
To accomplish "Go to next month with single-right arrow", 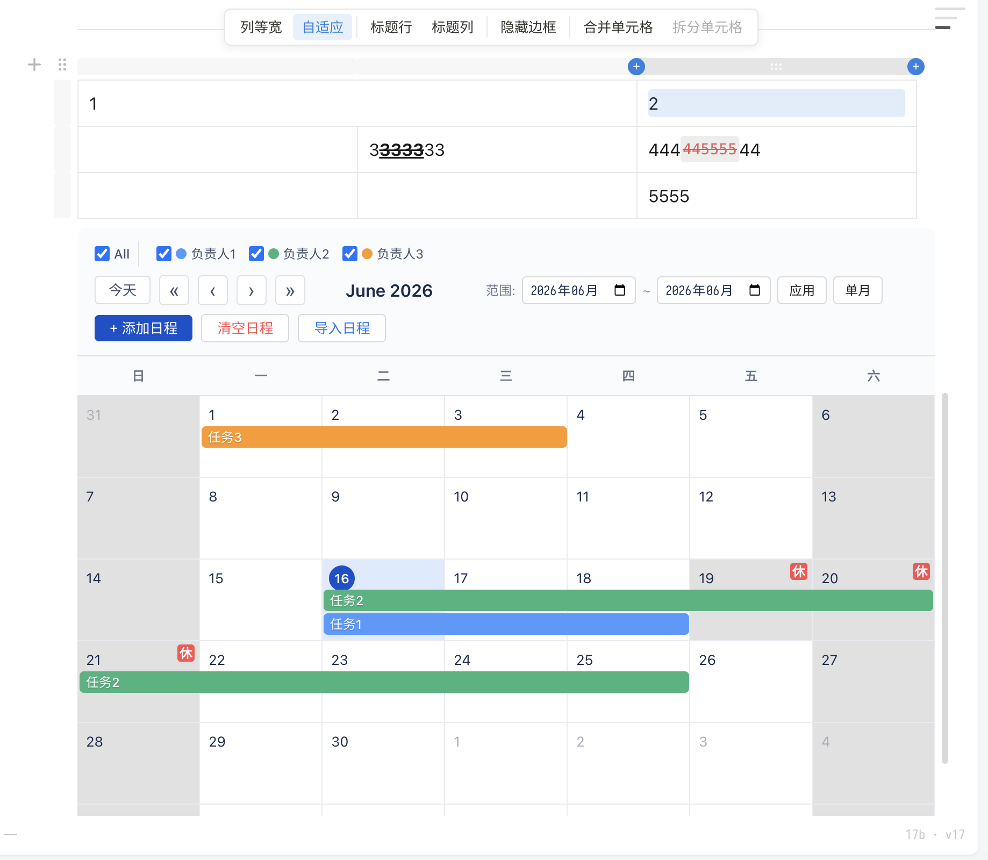I will click(252, 290).
